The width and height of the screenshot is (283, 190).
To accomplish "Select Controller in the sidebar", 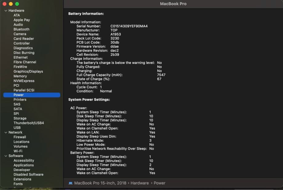I will click(22, 43).
